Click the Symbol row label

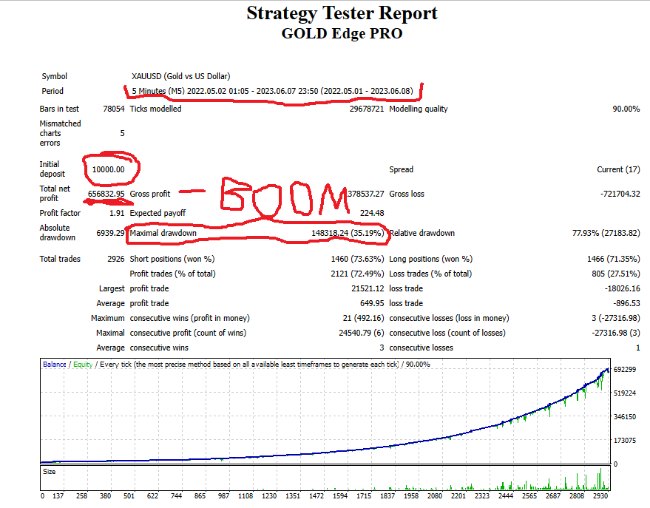pyautogui.click(x=54, y=76)
